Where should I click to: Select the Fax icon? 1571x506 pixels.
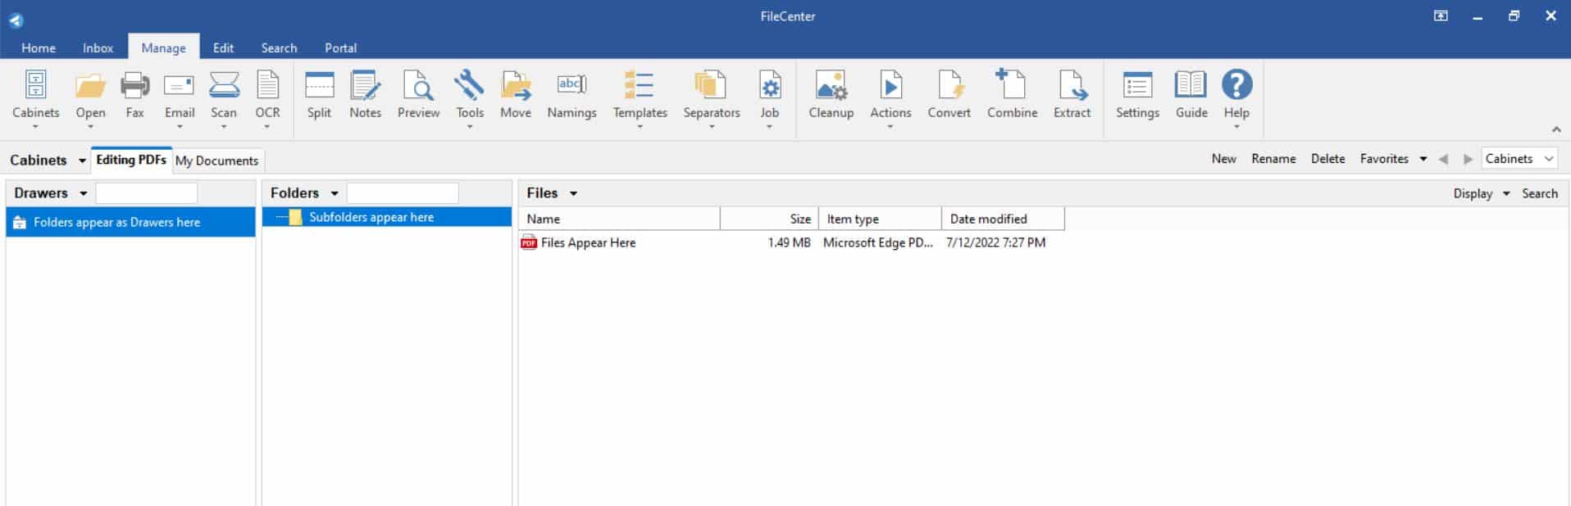(x=134, y=85)
